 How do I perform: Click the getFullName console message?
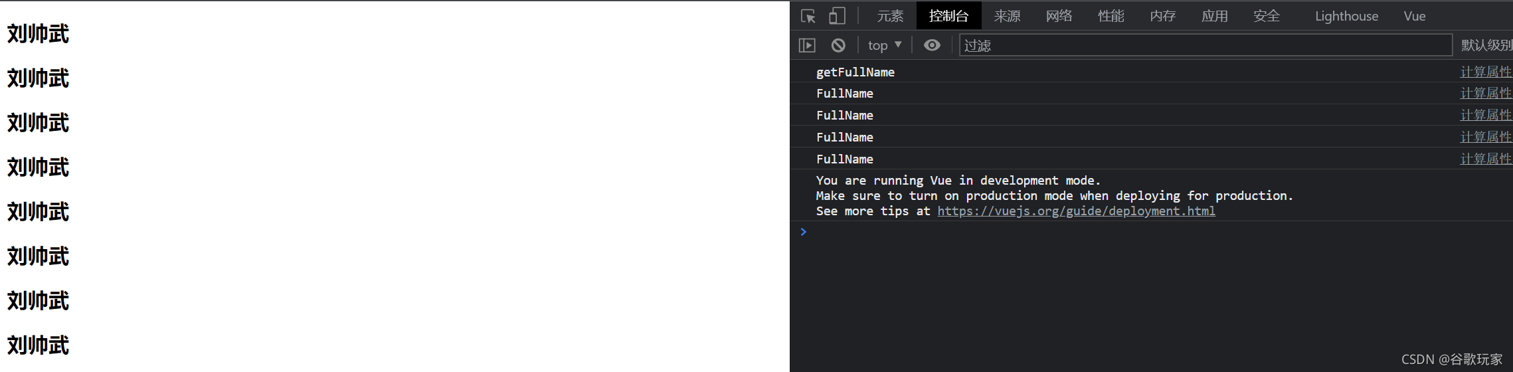(855, 72)
